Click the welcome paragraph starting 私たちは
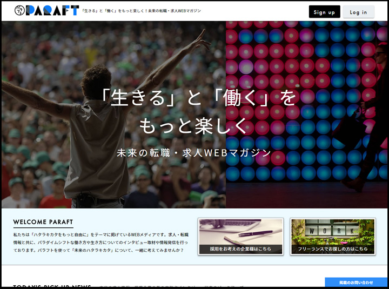Viewport: 389px width, 289px height. click(x=101, y=243)
